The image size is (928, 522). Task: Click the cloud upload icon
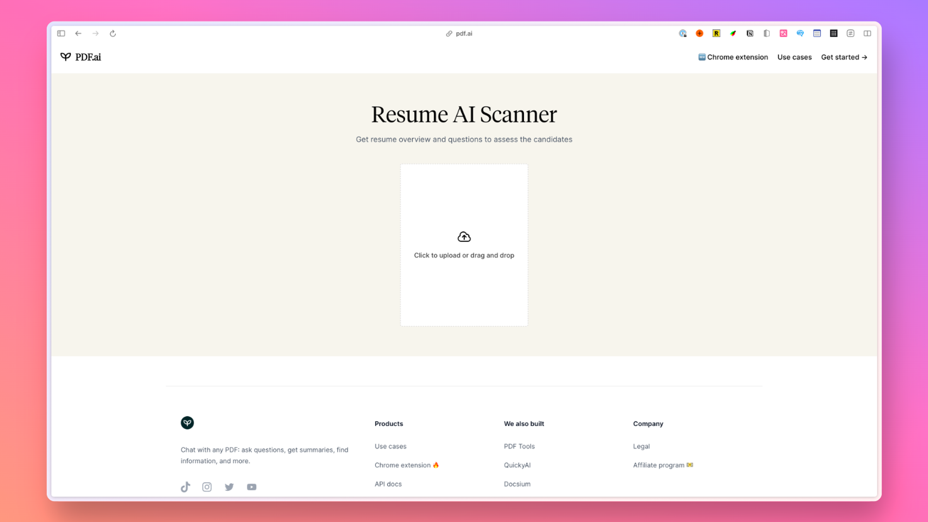464,237
